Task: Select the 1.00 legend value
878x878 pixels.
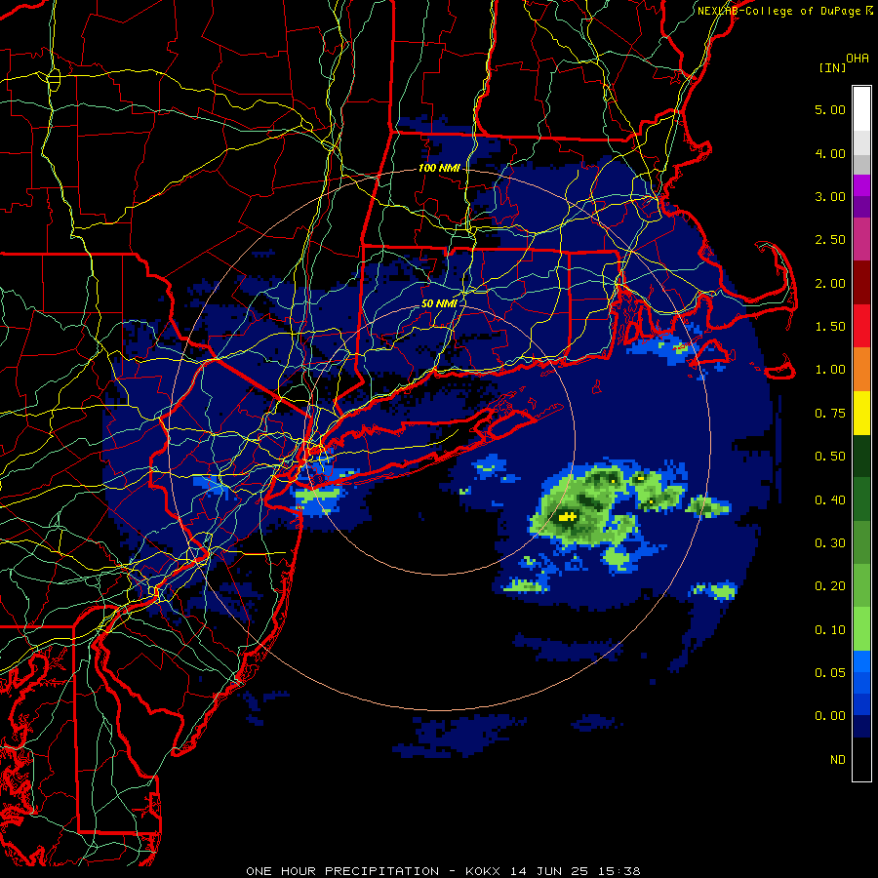Action: click(x=830, y=370)
